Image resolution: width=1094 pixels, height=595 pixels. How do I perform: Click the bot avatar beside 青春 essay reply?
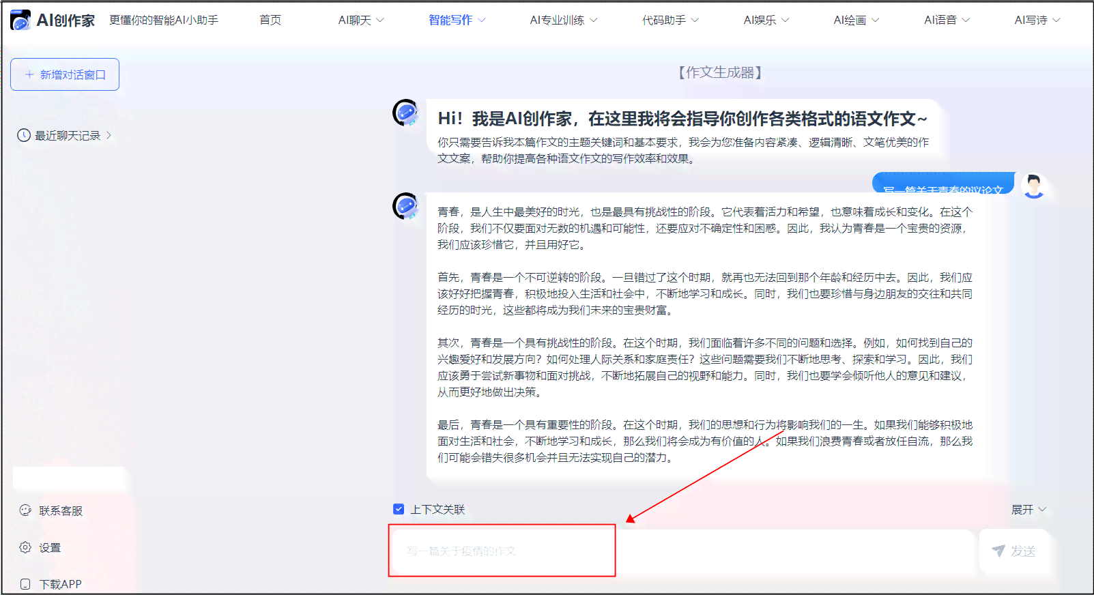pos(406,206)
